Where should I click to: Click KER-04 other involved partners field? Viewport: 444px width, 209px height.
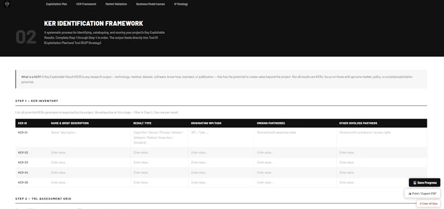382,172
